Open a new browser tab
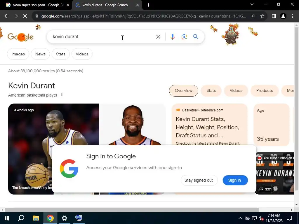 tap(149, 5)
